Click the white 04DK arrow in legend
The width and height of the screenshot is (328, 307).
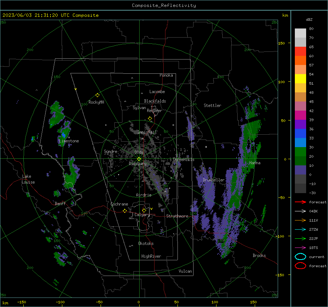coord(300,211)
